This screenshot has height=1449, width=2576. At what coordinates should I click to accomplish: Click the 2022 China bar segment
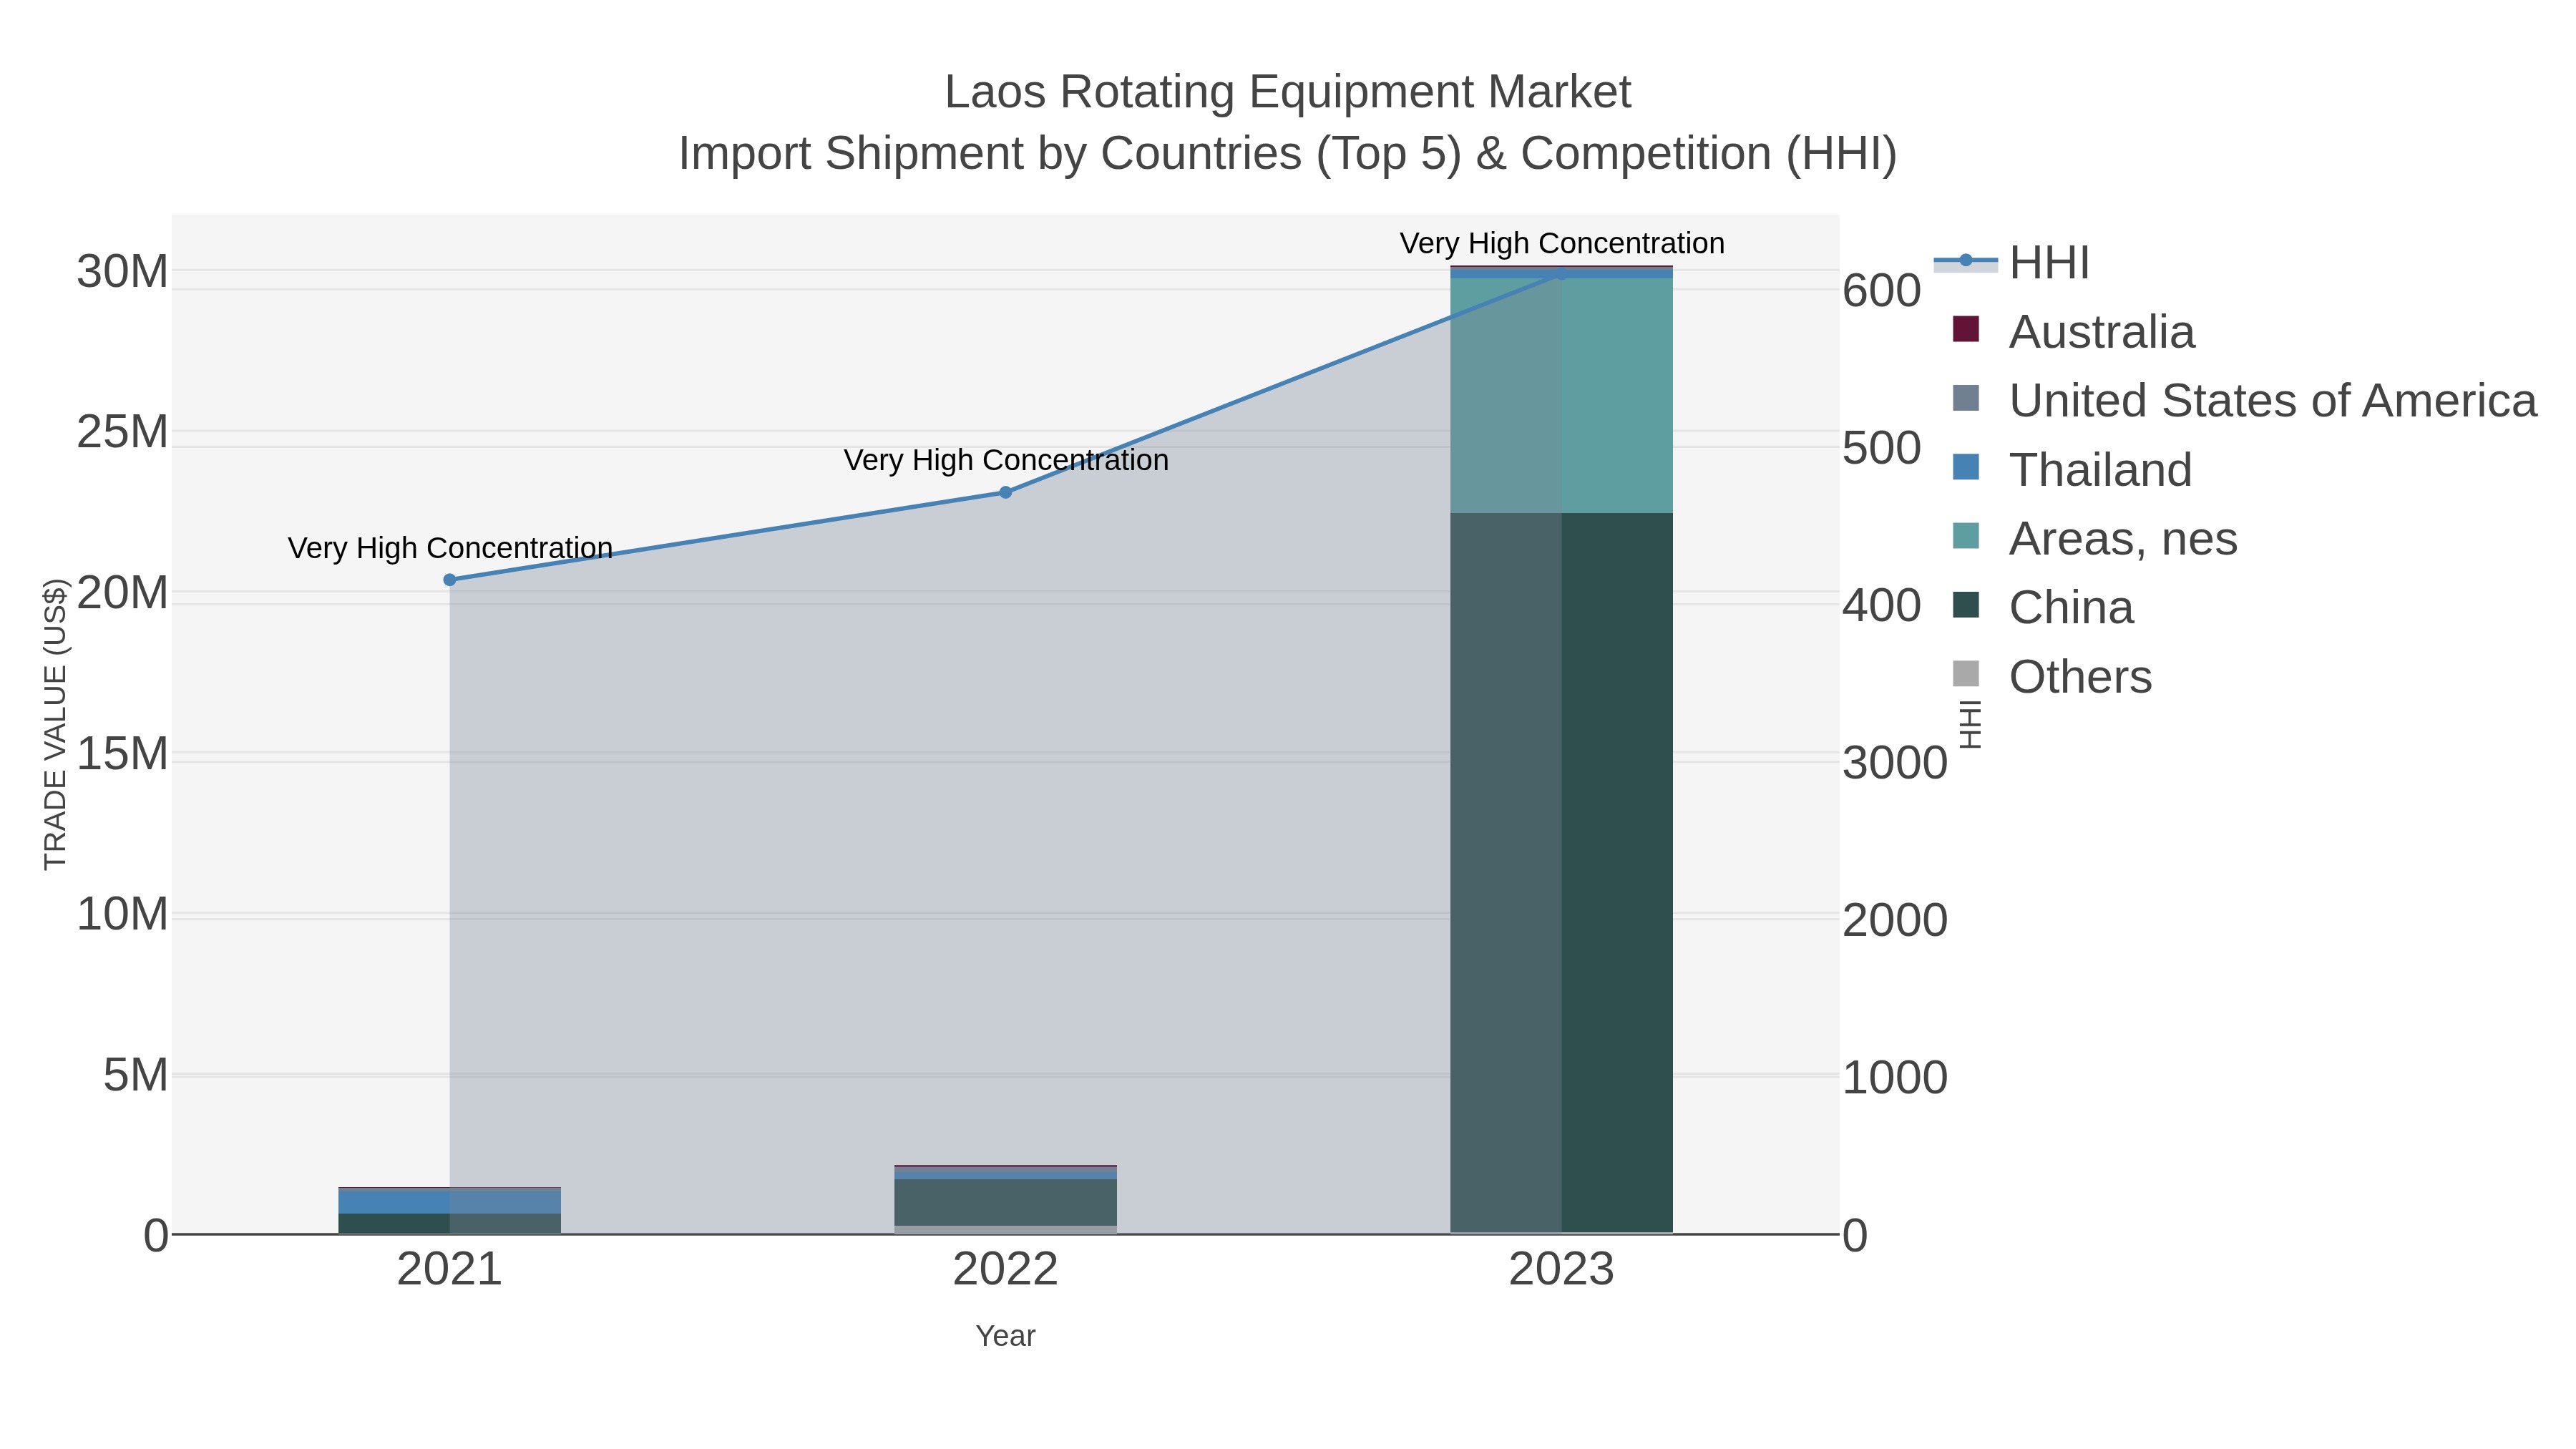tap(1006, 1202)
